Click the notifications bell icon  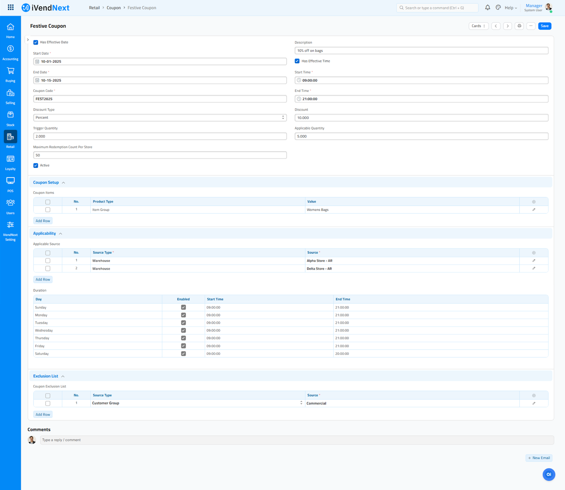487,7
